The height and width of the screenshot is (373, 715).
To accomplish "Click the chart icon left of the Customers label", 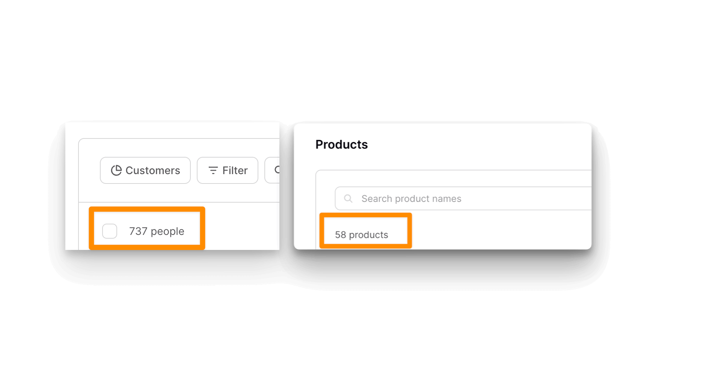I will click(117, 170).
